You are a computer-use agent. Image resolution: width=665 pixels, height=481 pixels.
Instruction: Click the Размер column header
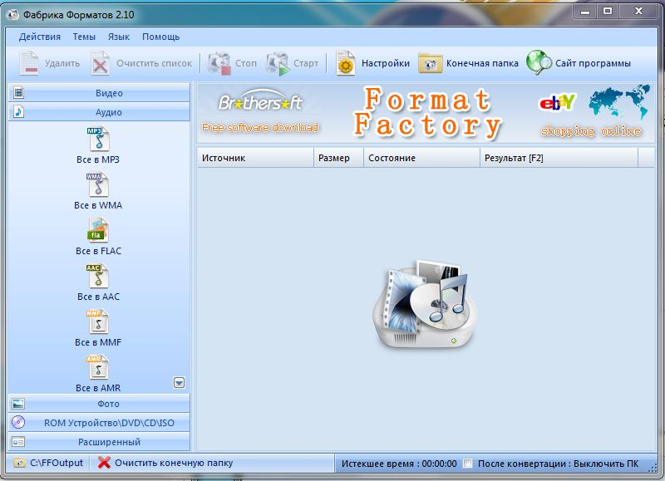(x=339, y=158)
